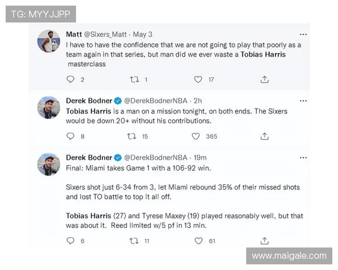Screen dimensions: 338x270
Task: Open more options on the 2h tweet
Action: (x=303, y=101)
